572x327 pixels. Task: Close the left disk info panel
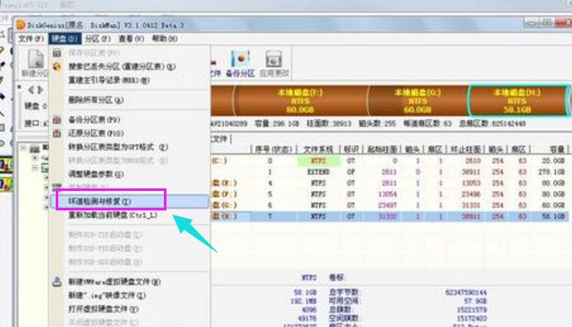click(19, 87)
